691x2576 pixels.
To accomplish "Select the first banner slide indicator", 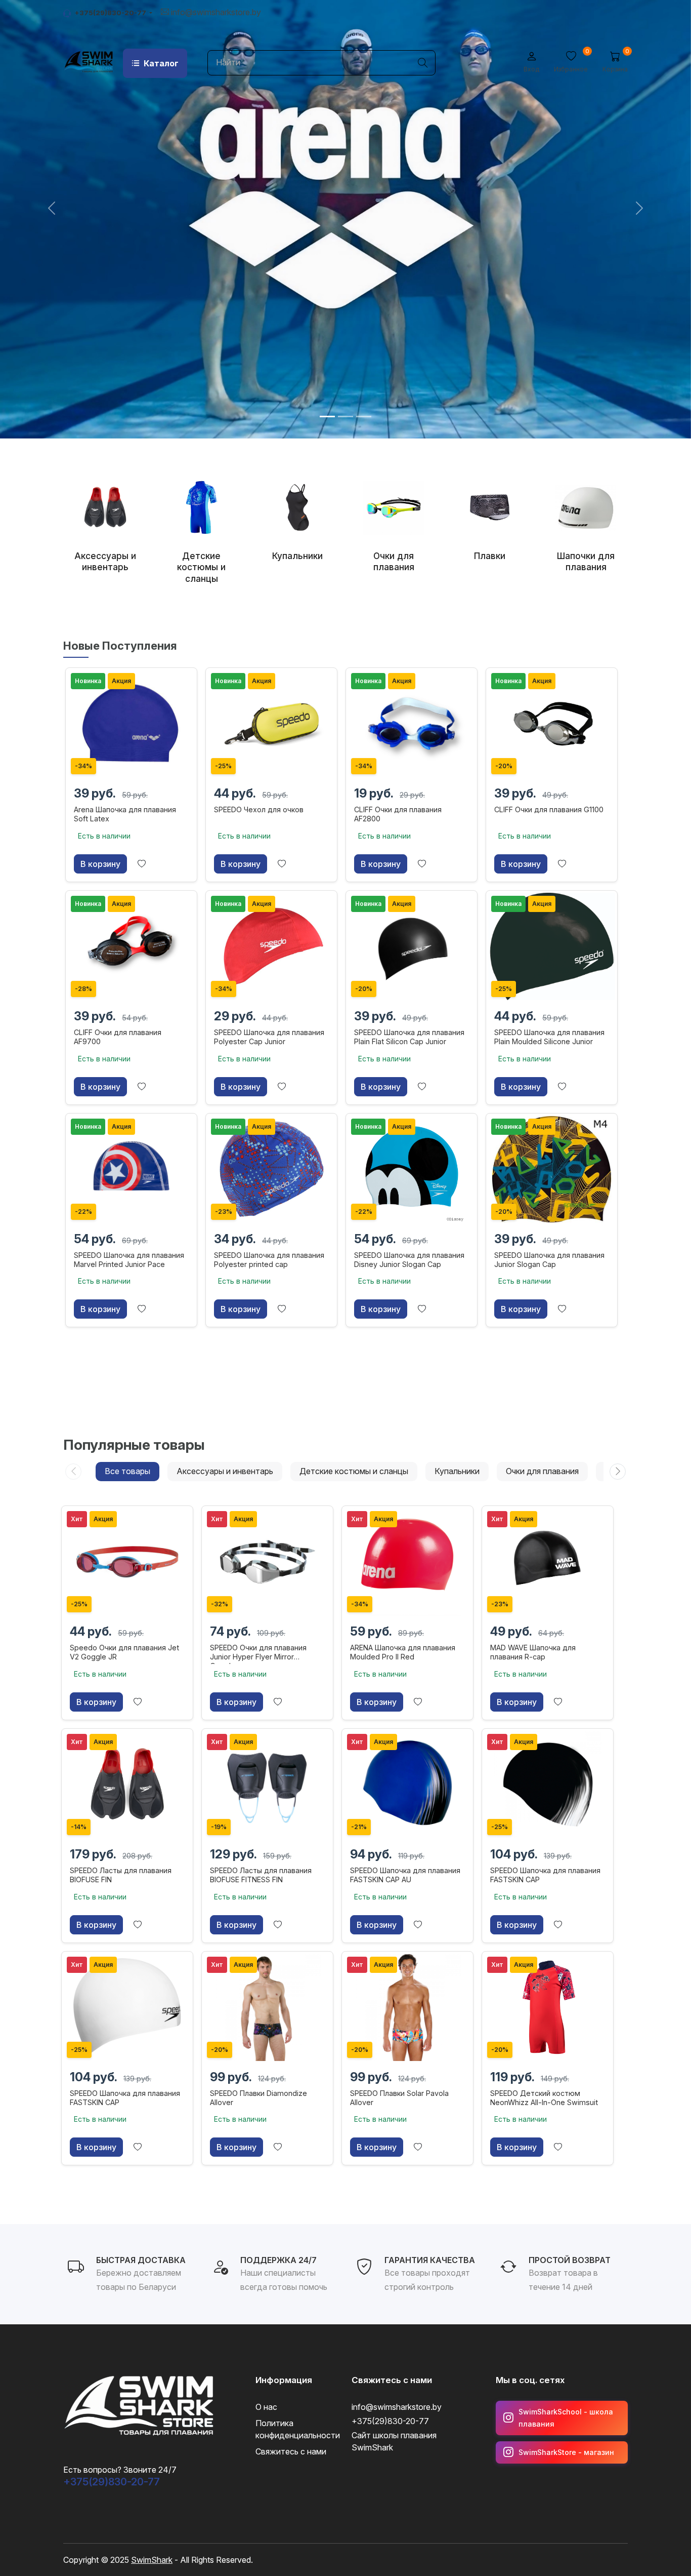I will click(327, 416).
